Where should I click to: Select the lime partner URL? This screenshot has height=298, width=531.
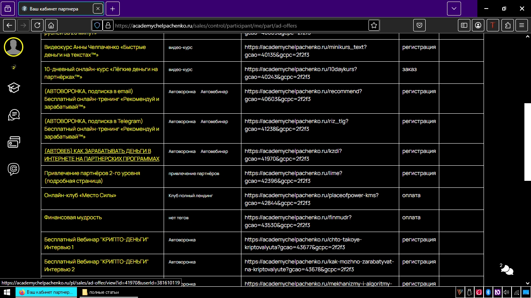click(x=293, y=177)
